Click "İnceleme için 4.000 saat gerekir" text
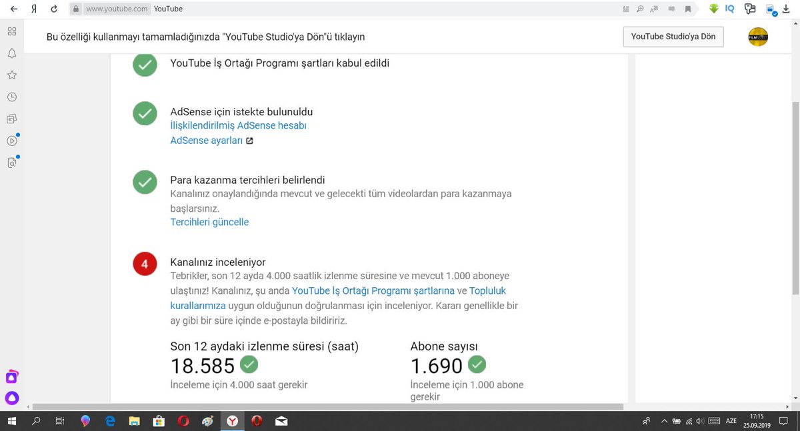800x431 pixels. 239,384
